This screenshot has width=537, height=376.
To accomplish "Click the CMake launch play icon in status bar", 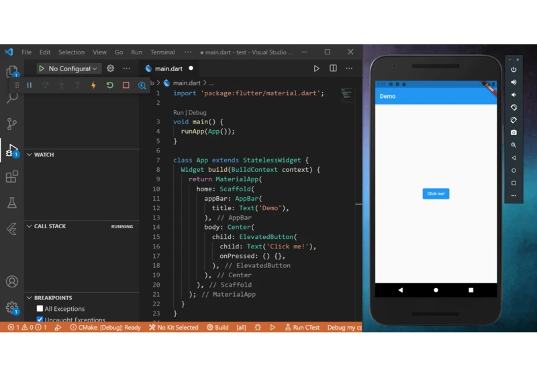I will [x=273, y=328].
